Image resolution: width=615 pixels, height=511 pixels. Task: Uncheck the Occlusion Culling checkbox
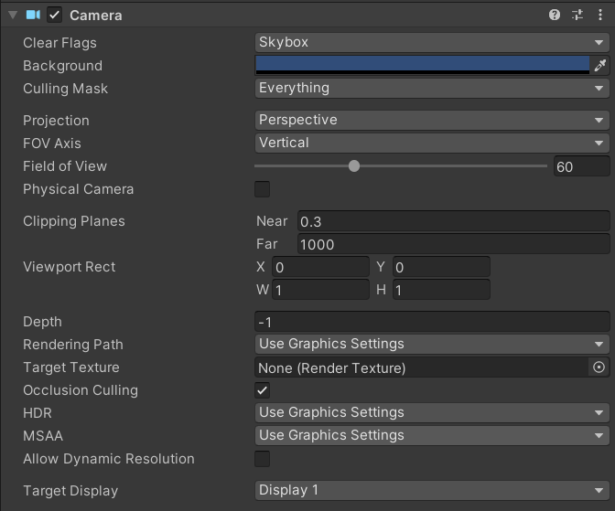coord(263,390)
